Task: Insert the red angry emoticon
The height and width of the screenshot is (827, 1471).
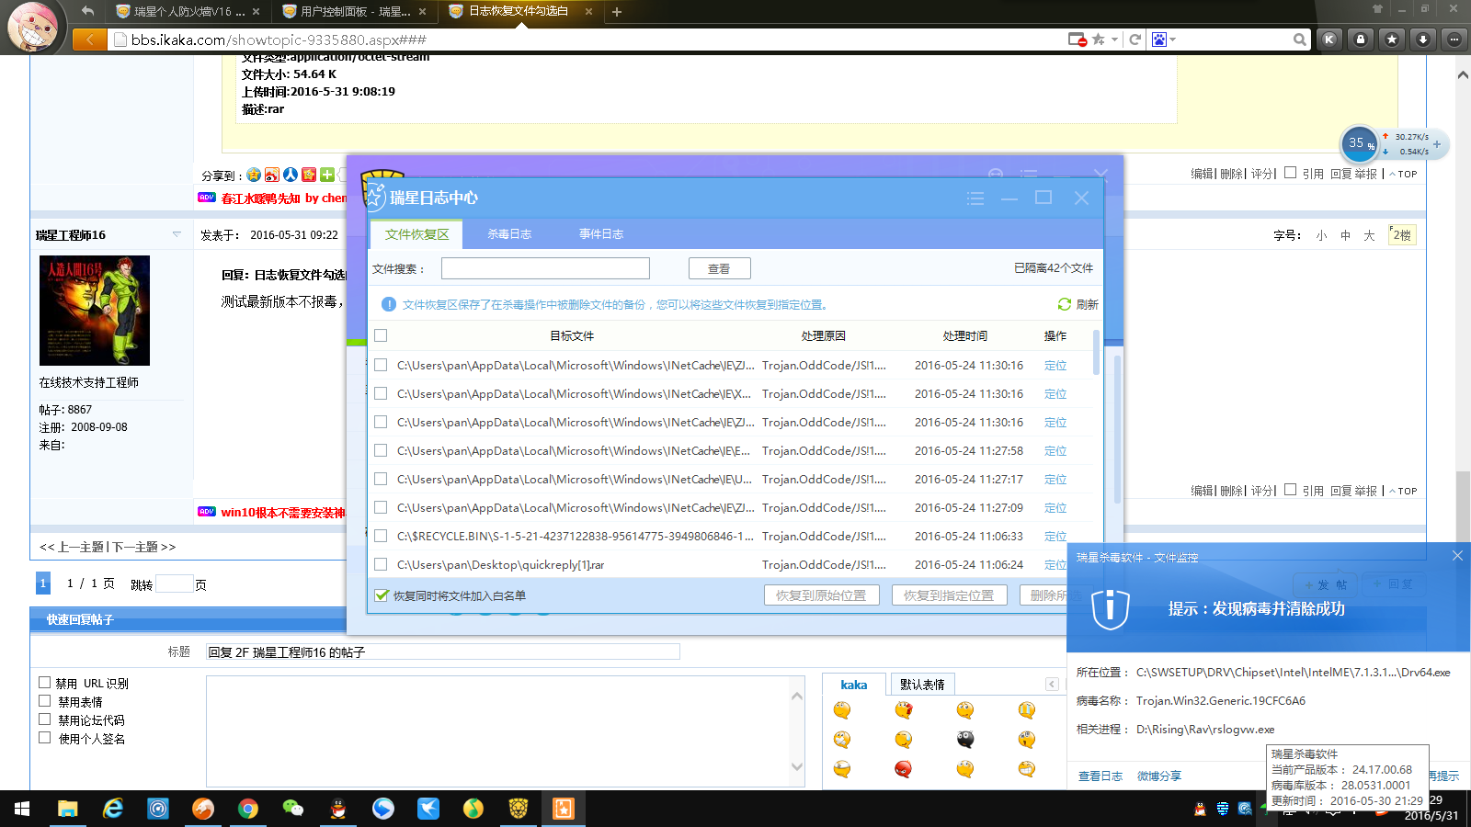Action: click(904, 769)
